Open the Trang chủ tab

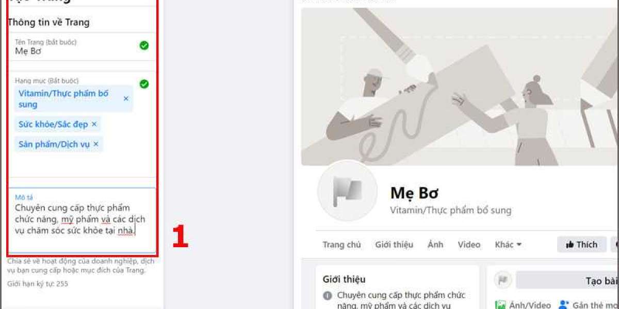[341, 245]
